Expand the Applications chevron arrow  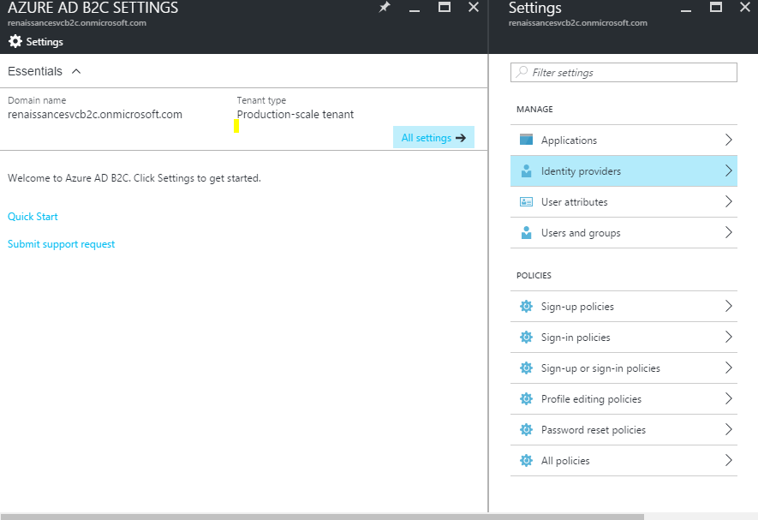[728, 140]
